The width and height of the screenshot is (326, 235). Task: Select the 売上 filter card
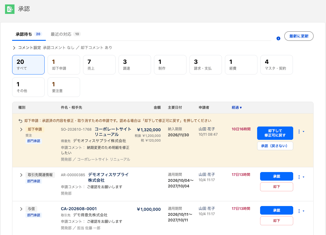click(99, 65)
